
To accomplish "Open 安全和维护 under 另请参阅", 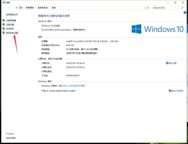I will pyautogui.click(x=11, y=138).
